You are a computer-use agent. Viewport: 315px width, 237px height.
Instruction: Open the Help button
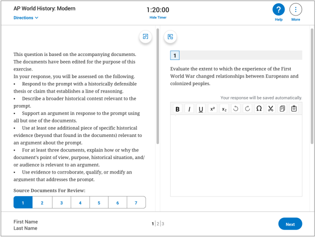(x=278, y=10)
